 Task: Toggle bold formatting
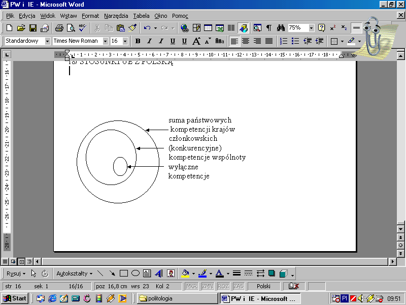pos(138,41)
